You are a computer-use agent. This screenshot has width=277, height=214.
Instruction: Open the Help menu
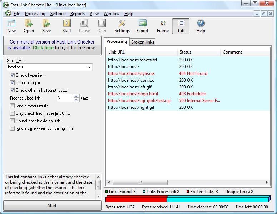(129, 14)
